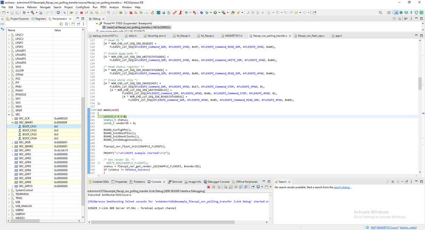Switch to the flexspi_nor_flash_ops.c editor tab
This screenshot has height=230, width=425.
[309, 36]
